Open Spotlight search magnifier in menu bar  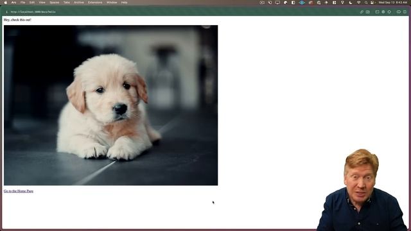[366, 3]
